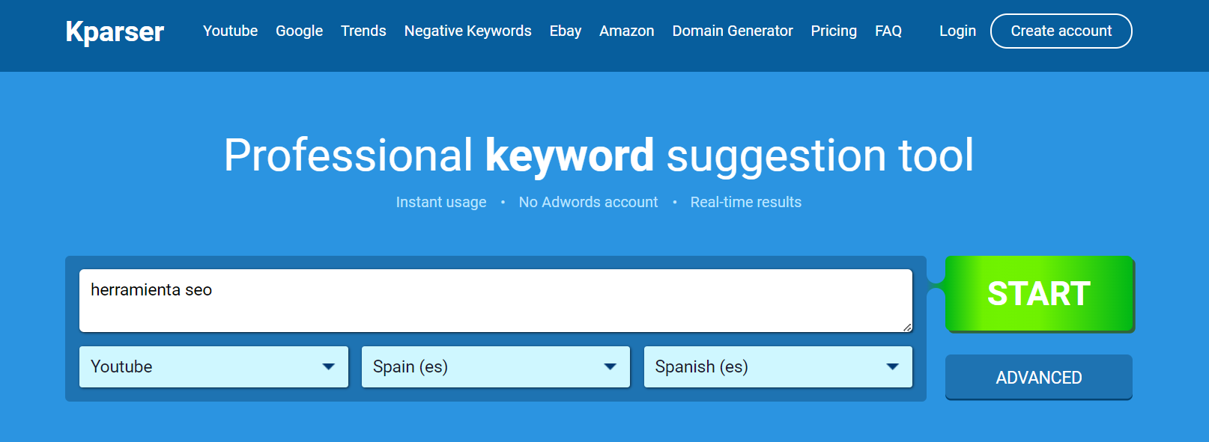
Task: Open the Amazon keyword tool
Action: click(x=626, y=31)
